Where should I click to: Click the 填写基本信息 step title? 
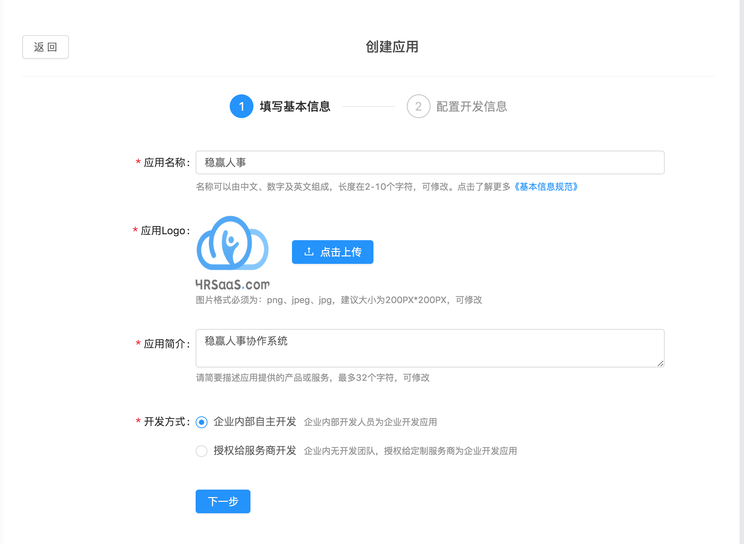click(295, 106)
